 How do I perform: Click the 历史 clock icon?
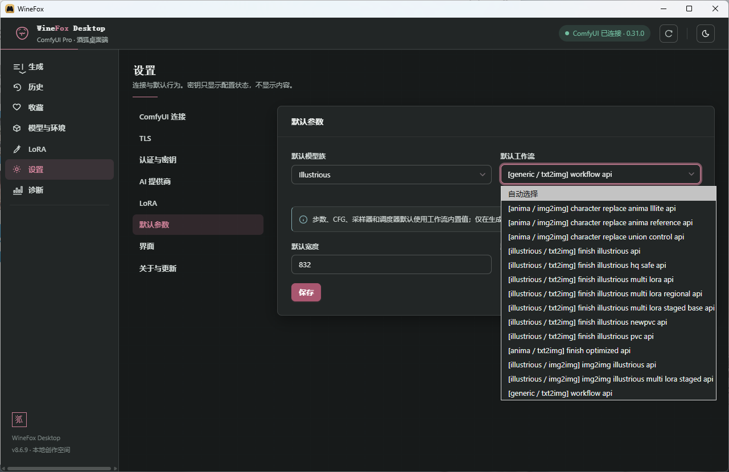(17, 88)
